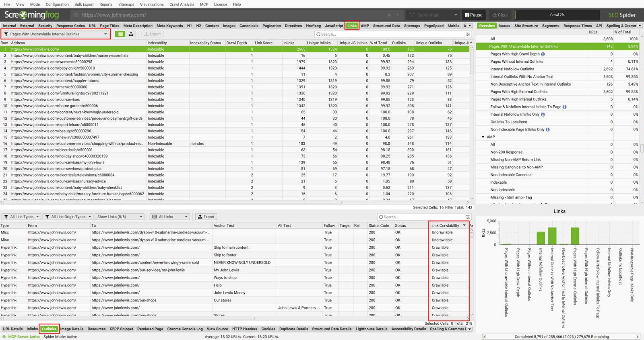Viewport: 644px width, 340px height.
Task: Click the info icon beside Follow & Nofollow Internal Inlinks To Page
Action: [x=565, y=107]
